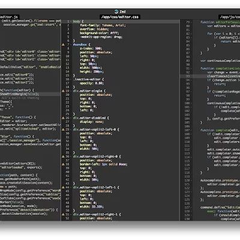Click line number 127 in right pane gutter
Image resolution: width=240 pixels, height=240 pixels.
tap(187, 208)
